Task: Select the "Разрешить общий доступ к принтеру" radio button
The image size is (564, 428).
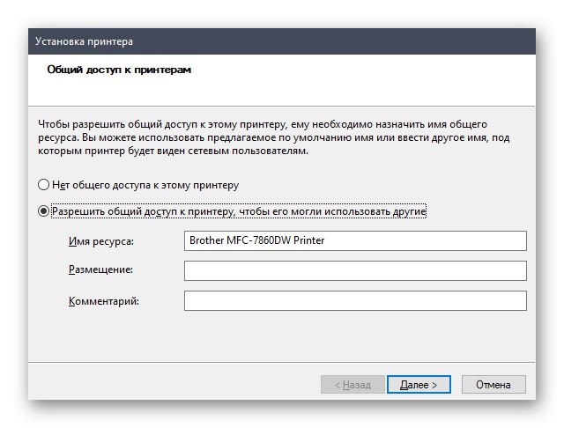Action: coord(44,211)
